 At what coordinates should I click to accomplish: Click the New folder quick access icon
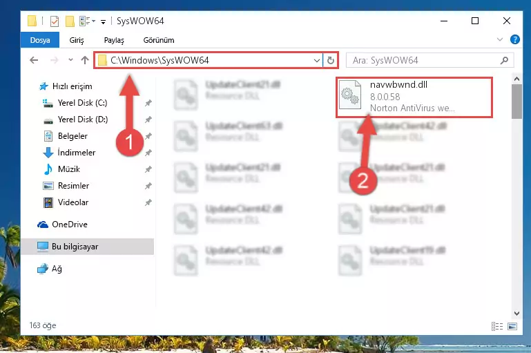coord(70,21)
